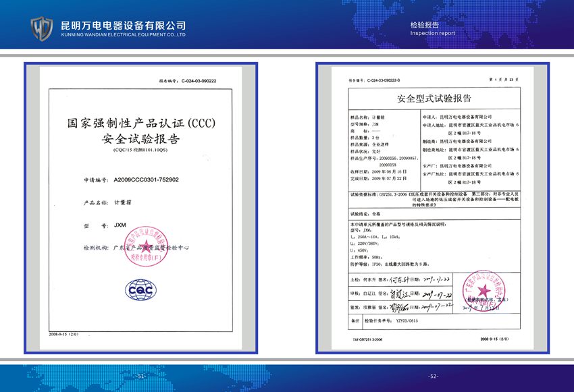Click page number 52 at the bottom
The width and height of the screenshot is (574, 392).
coord(434,376)
